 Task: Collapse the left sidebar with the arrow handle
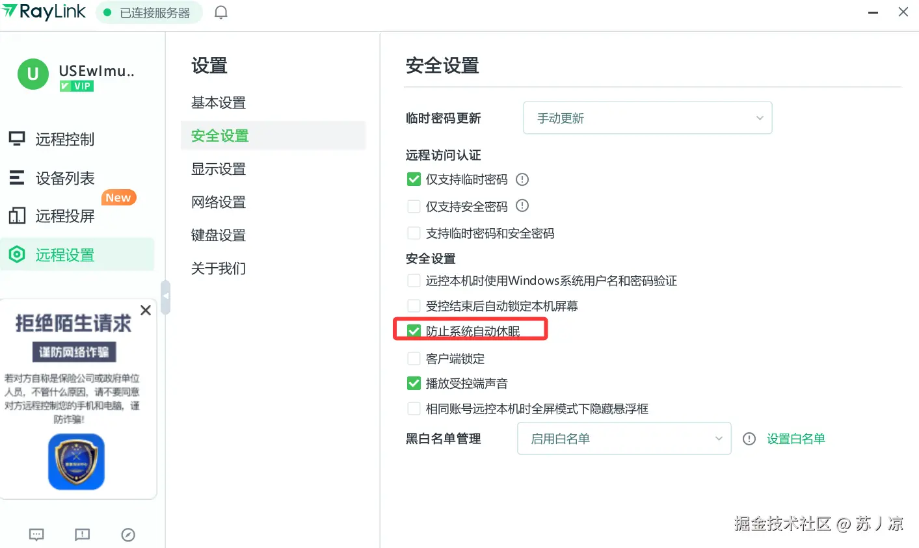point(166,297)
